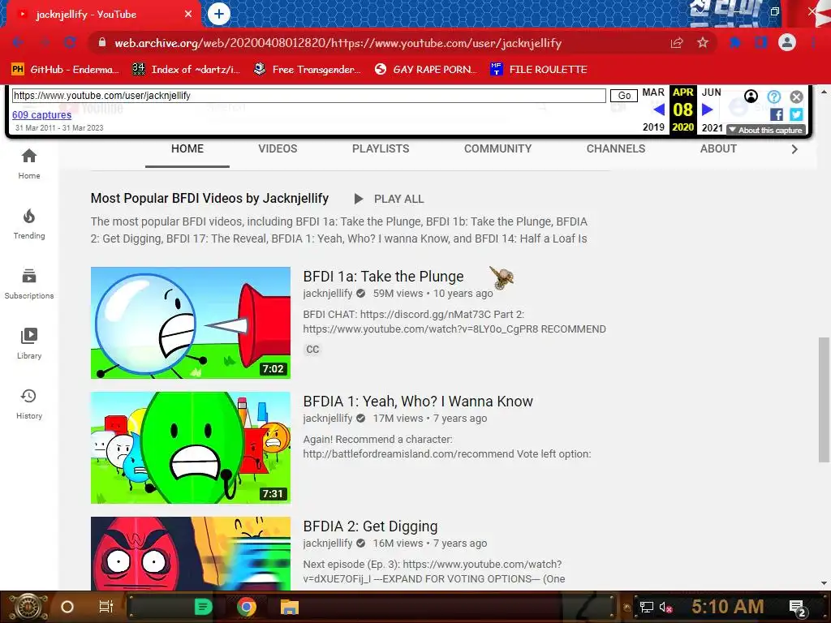Viewport: 831px width, 623px height.
Task: Show more channel tabs with right chevron
Action: pos(794,149)
